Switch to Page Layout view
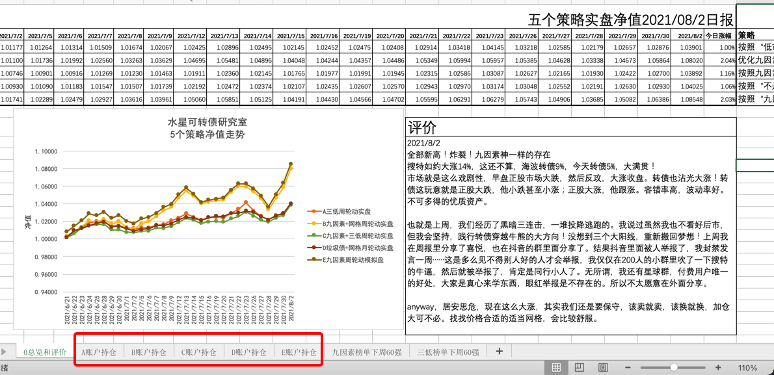The image size is (774, 375). point(580,368)
